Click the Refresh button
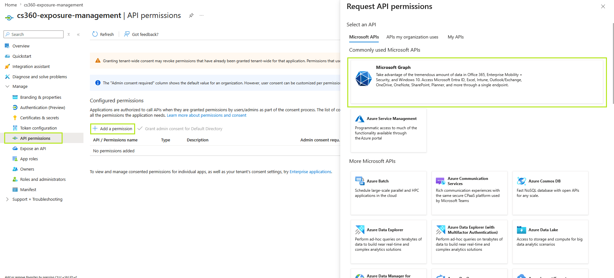This screenshot has width=614, height=278. (x=103, y=34)
